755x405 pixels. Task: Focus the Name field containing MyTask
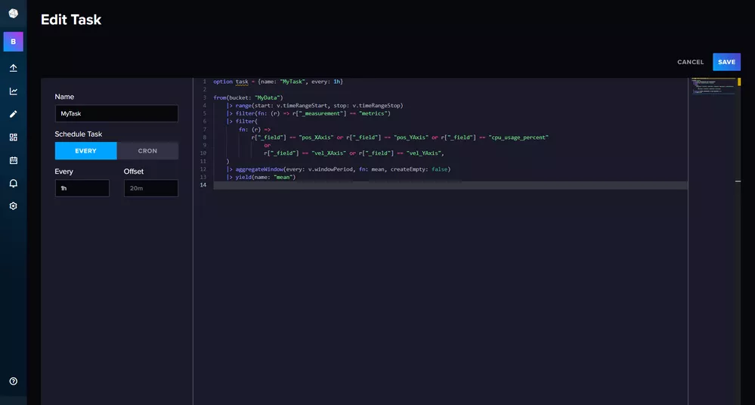tap(116, 113)
